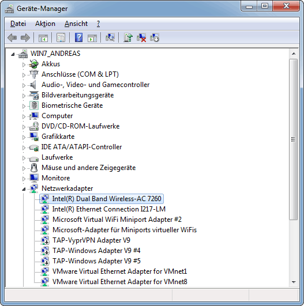Select the Biometrische Geräte fingerprint icon
The width and height of the screenshot is (304, 306).
point(34,105)
